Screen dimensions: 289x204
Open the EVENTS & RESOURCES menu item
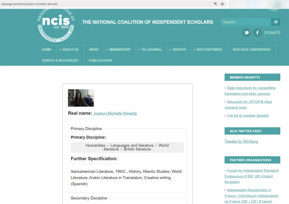(x=60, y=61)
